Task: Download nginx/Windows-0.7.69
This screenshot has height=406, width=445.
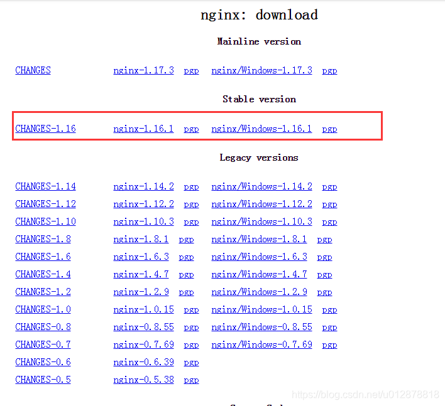Action: coord(261,345)
